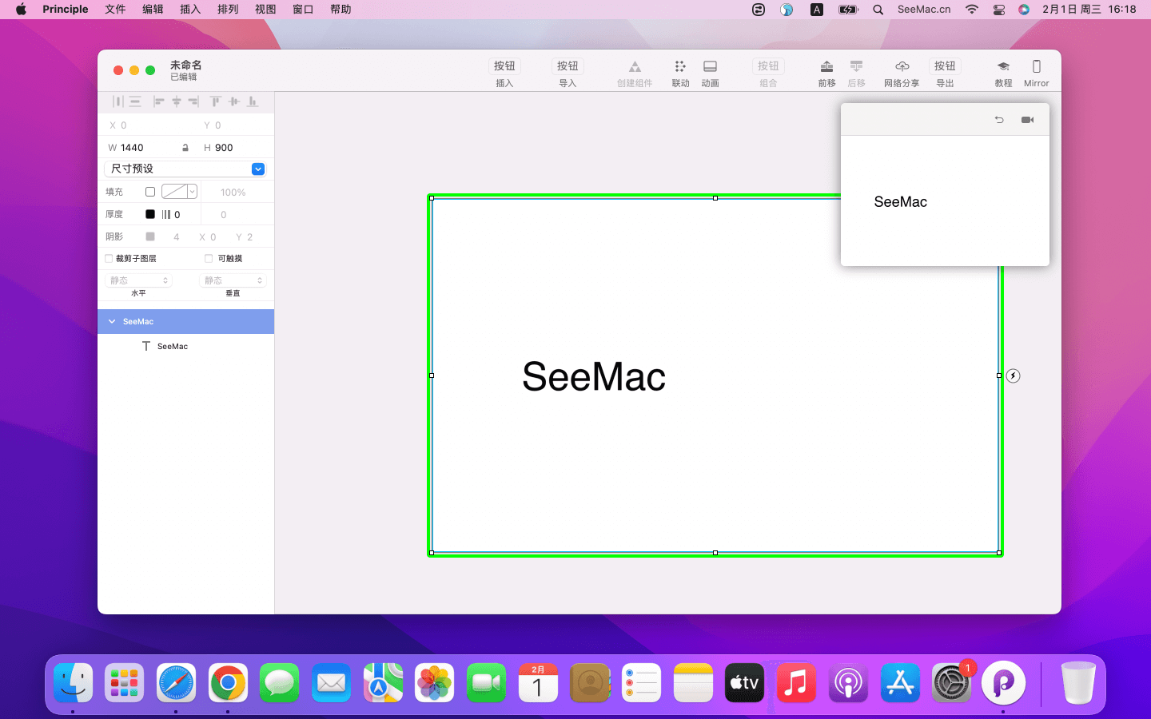
Task: Click the record video icon in preview
Action: (x=1027, y=120)
